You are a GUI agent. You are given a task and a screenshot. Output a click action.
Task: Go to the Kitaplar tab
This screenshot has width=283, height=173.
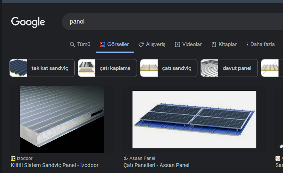pyautogui.click(x=224, y=44)
